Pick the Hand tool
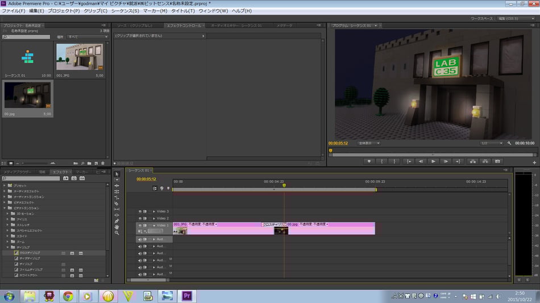Screen dimensions: 540x303 coord(117,227)
